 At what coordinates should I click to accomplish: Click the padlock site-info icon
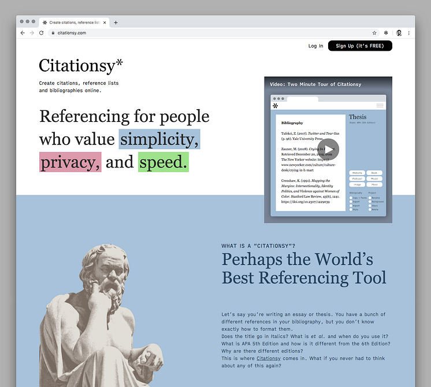pyautogui.click(x=53, y=33)
